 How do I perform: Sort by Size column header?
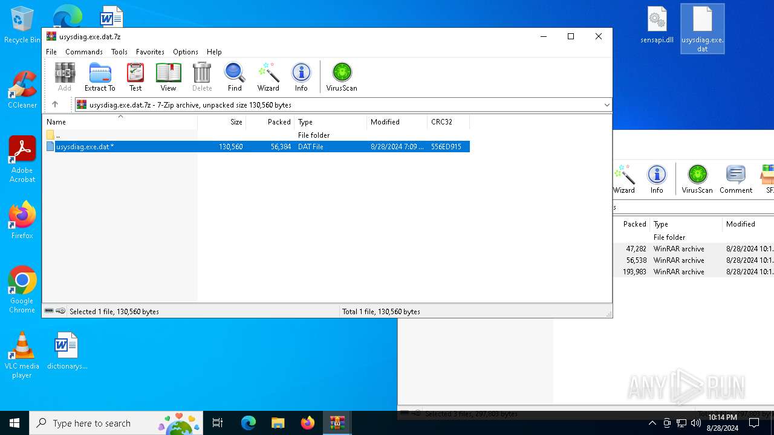point(222,122)
